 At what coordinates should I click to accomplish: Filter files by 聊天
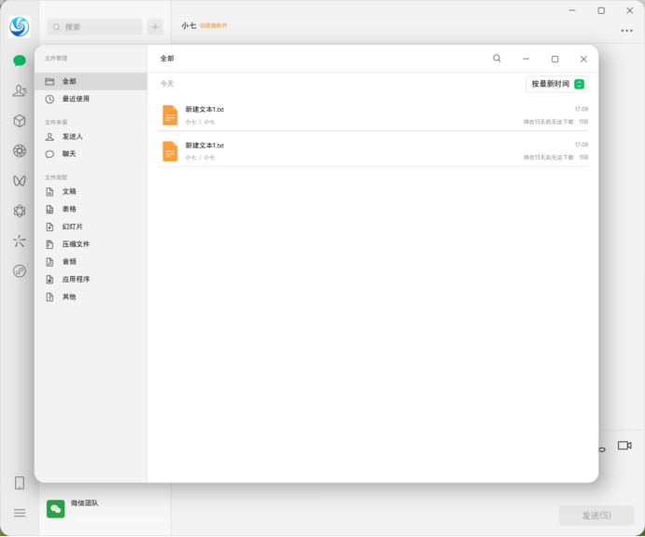coord(91,154)
